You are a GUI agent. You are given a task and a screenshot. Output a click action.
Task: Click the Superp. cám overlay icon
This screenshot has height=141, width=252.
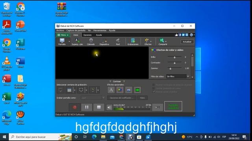(x=77, y=42)
